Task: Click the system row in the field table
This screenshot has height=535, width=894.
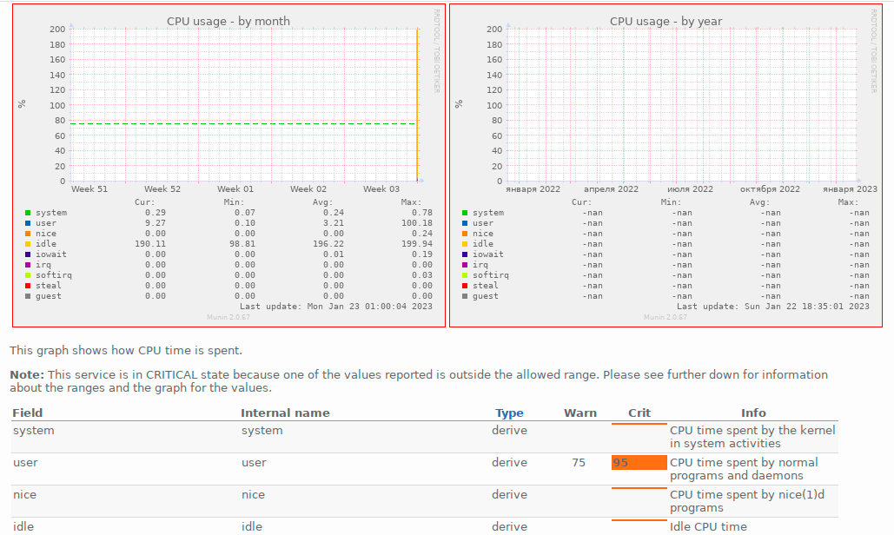Action: click(x=425, y=437)
